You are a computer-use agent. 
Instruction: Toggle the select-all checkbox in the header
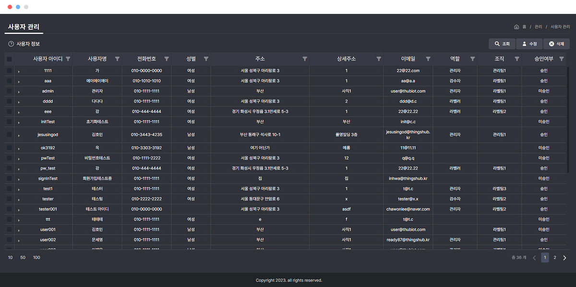coord(8,59)
